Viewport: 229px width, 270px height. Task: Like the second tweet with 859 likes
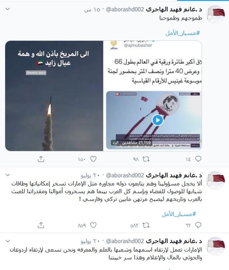click(93, 225)
